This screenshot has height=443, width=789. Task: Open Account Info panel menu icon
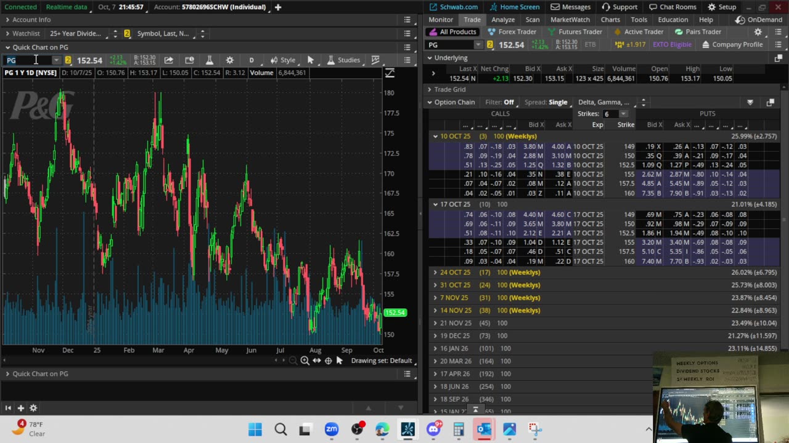coord(407,20)
